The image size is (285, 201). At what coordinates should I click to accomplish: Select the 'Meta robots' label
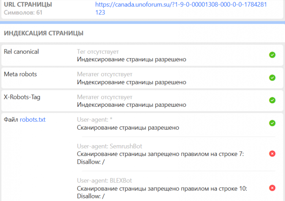click(20, 74)
